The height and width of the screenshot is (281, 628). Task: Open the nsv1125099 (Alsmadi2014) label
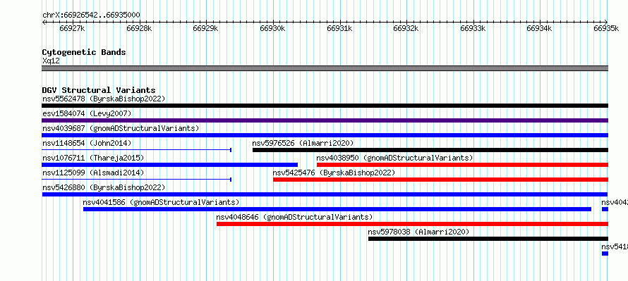click(x=93, y=173)
